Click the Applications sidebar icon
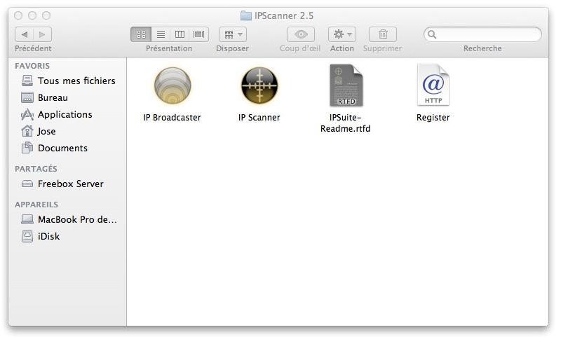 coord(27,114)
